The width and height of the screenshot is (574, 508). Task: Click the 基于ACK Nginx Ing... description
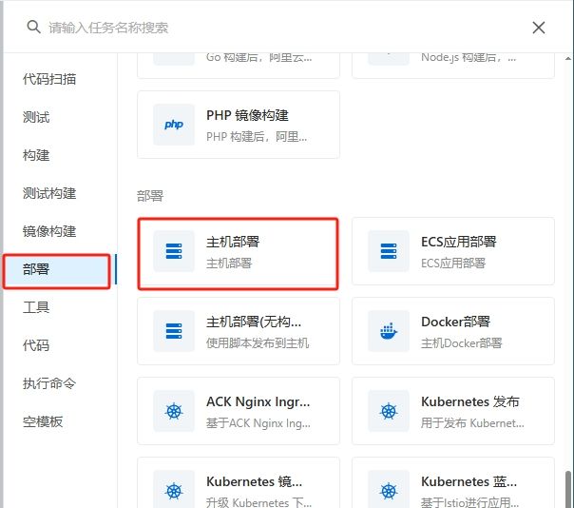click(x=258, y=423)
